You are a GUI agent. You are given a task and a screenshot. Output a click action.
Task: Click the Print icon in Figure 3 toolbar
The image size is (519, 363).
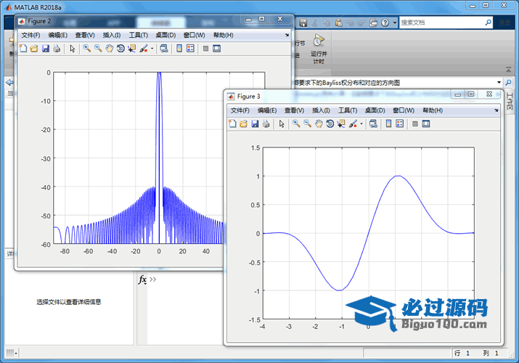[x=266, y=124]
